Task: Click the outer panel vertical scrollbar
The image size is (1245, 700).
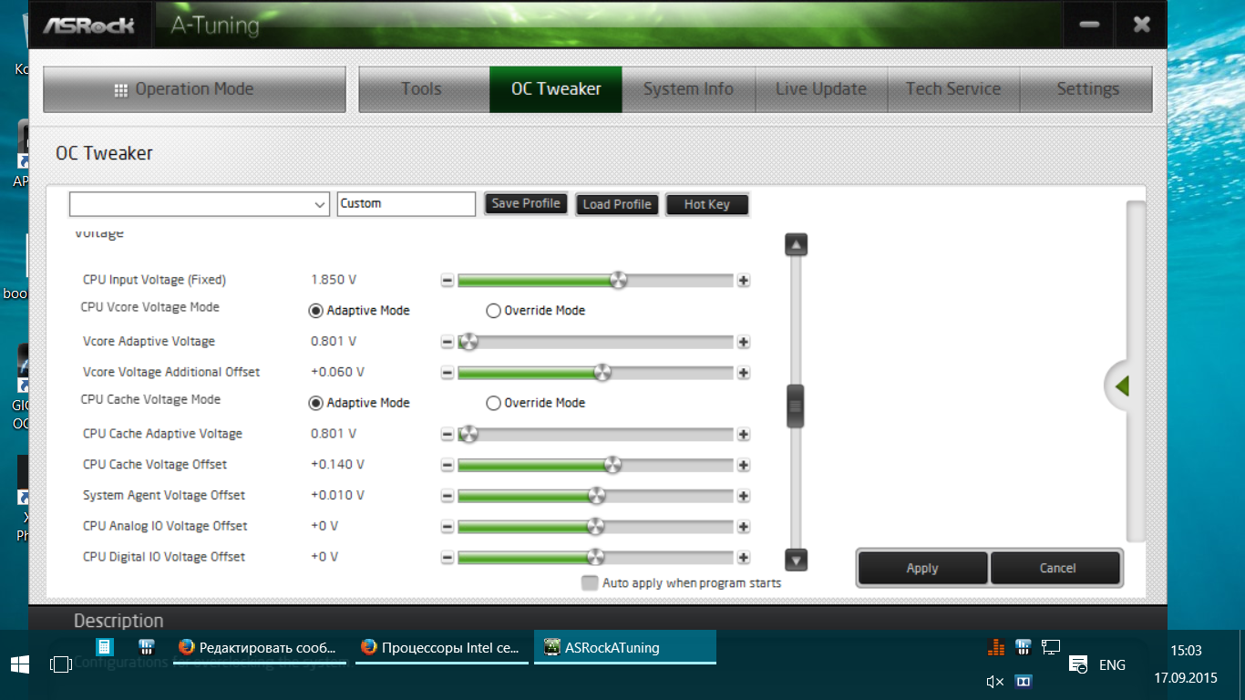Action: [1136, 371]
